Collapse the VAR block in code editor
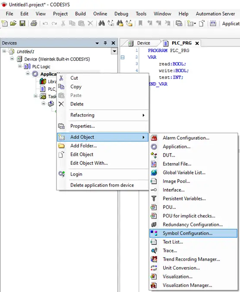Image resolution: width=240 pixels, height=292 pixels. (x=123, y=57)
